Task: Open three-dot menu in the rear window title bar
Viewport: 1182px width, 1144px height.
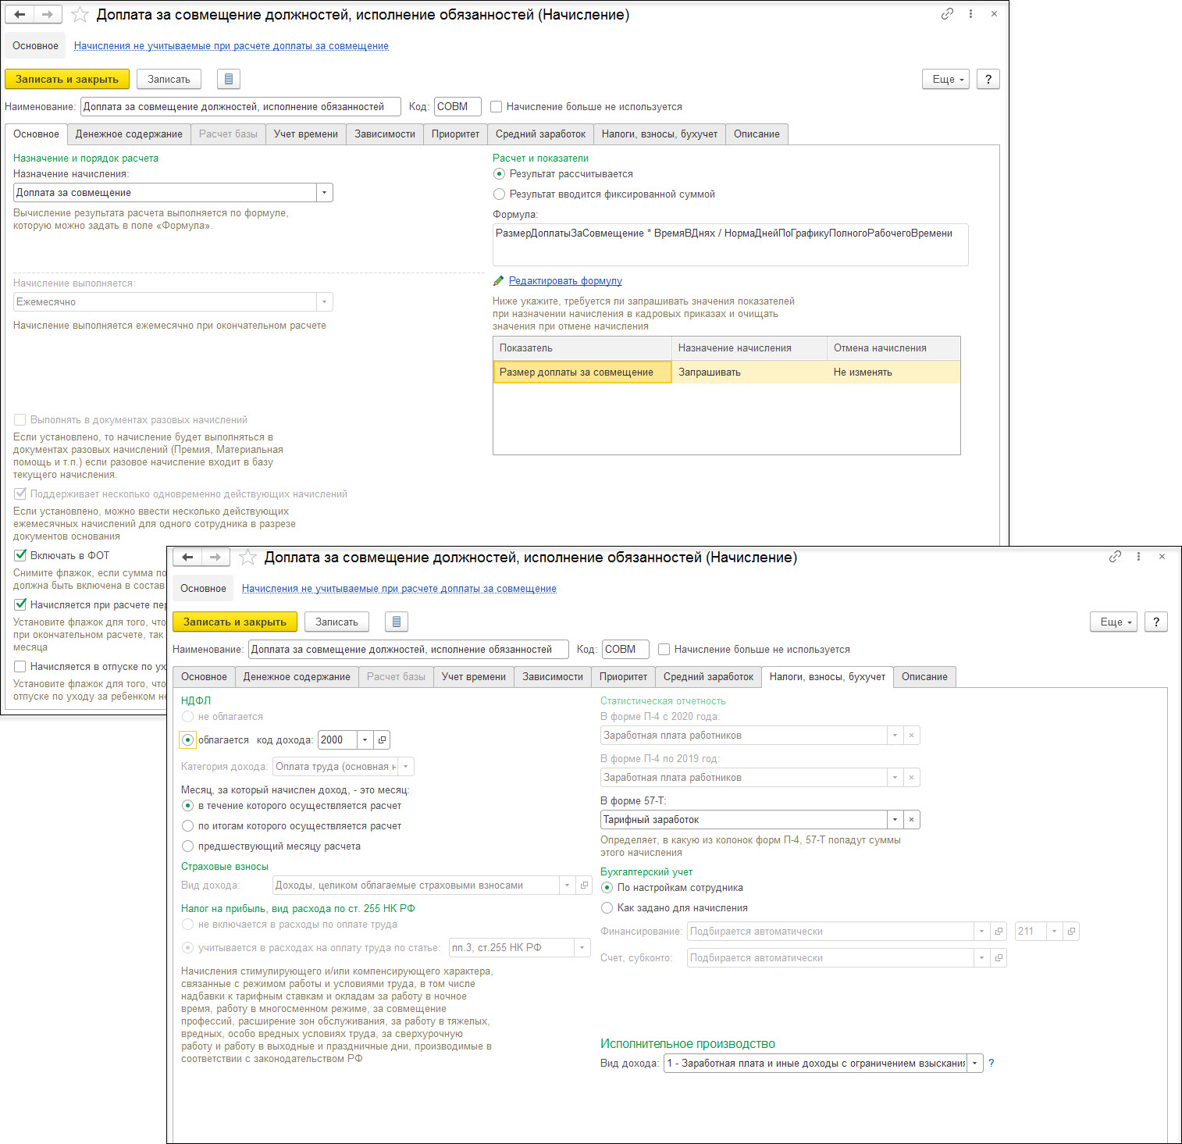Action: (970, 13)
